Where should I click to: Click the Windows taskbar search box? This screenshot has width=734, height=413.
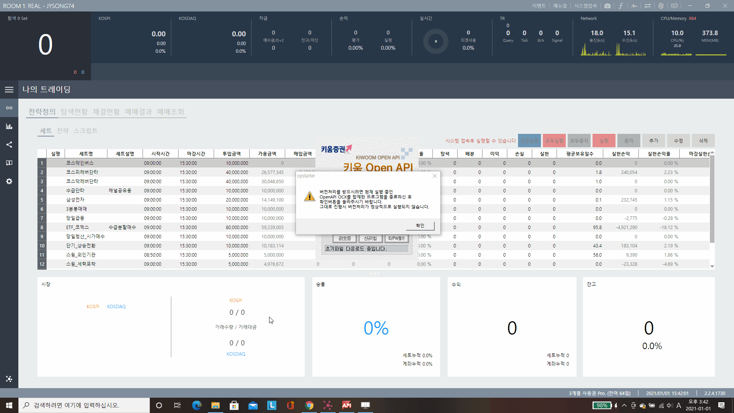point(84,405)
